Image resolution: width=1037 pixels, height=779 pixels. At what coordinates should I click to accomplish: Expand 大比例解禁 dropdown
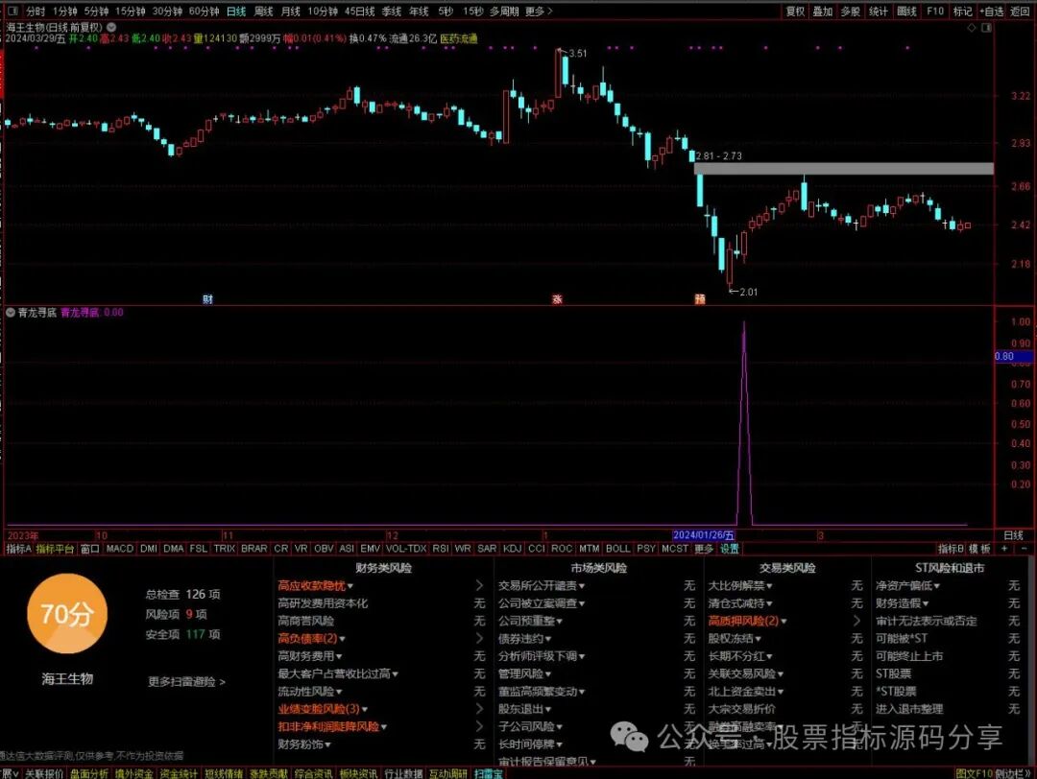(770, 586)
